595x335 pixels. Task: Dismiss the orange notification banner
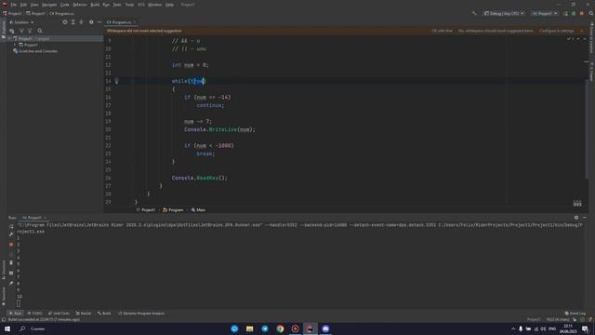[582, 31]
